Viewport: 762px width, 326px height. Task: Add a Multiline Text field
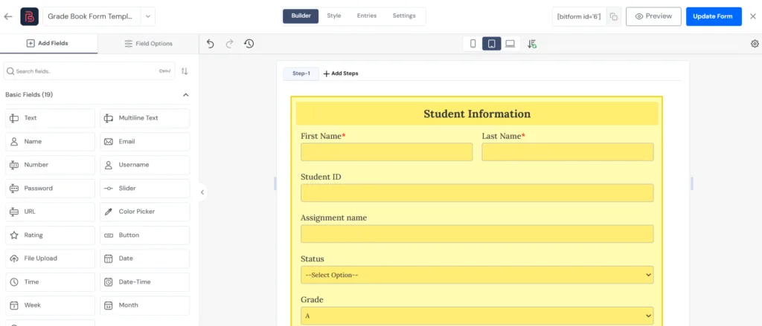point(145,118)
